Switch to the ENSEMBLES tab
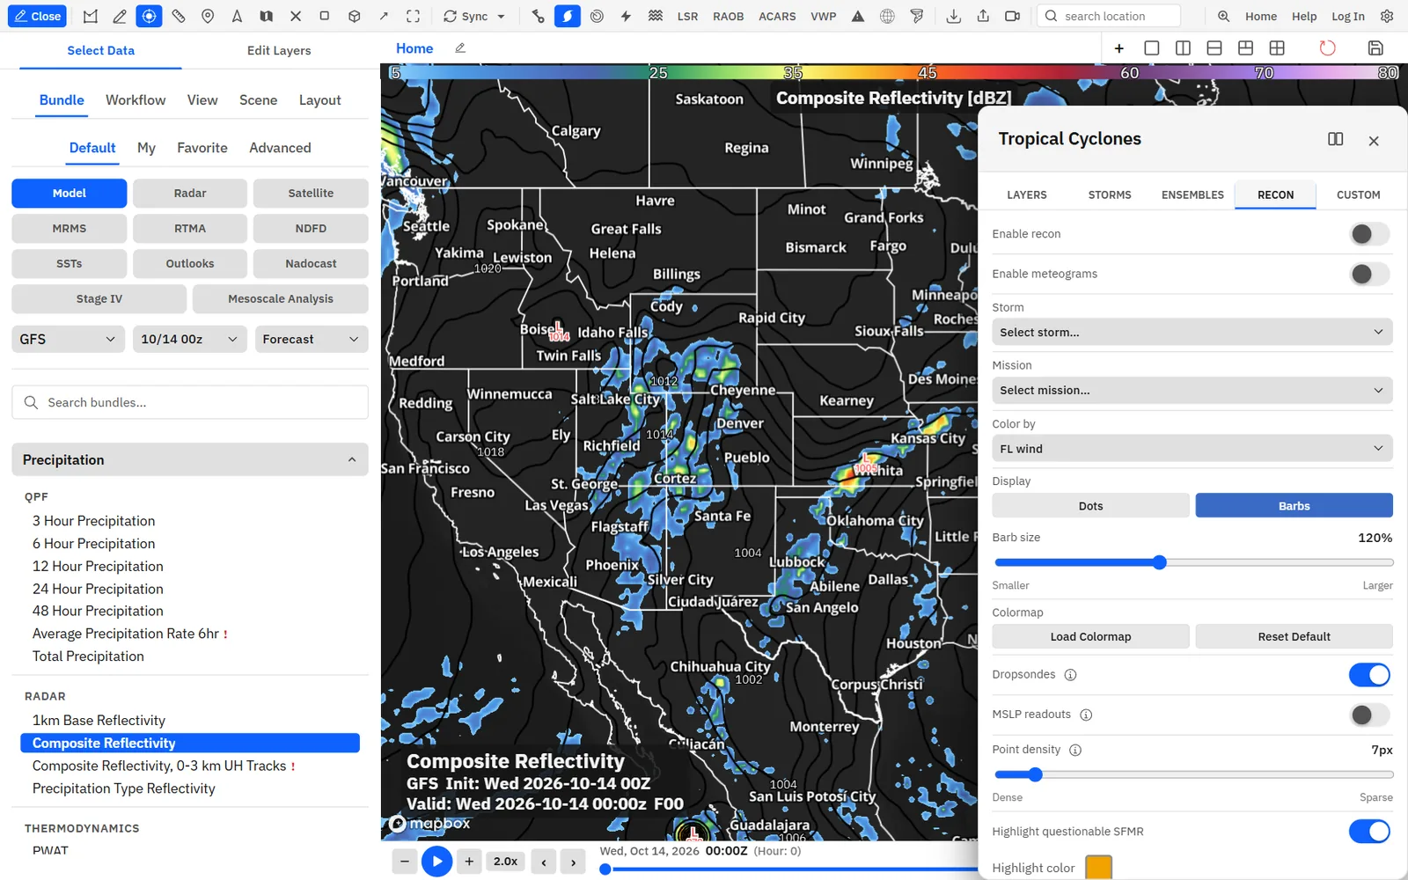Viewport: 1408px width, 880px height. 1192,194
